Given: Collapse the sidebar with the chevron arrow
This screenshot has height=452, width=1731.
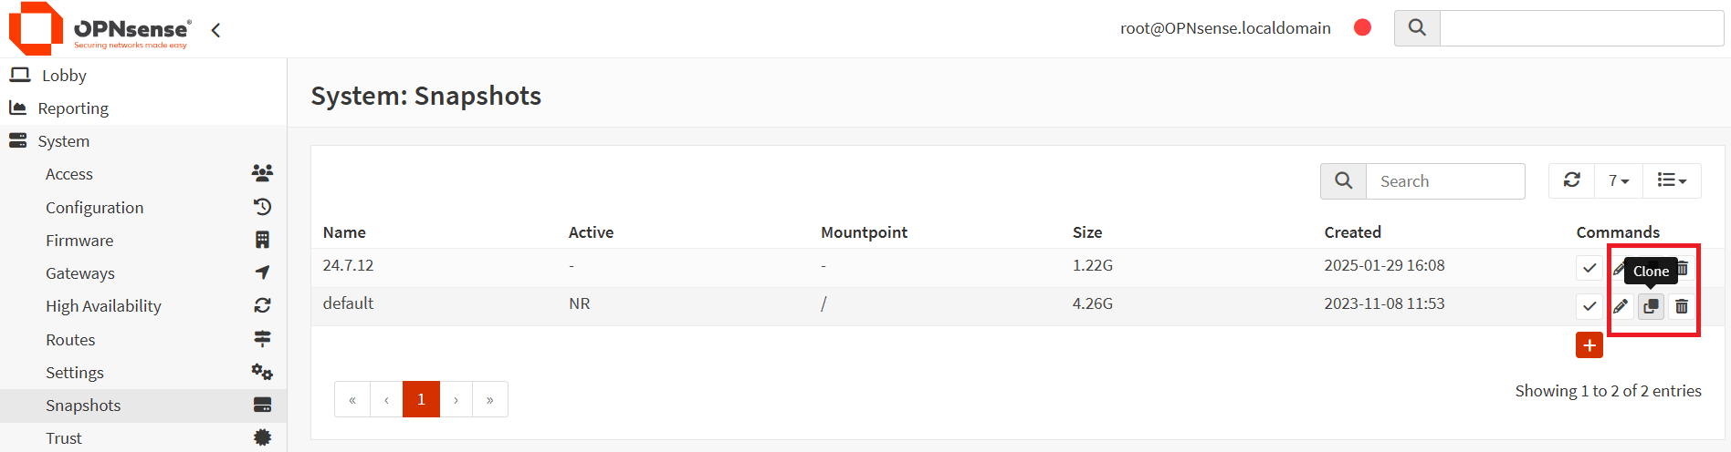Looking at the screenshot, I should pyautogui.click(x=215, y=30).
